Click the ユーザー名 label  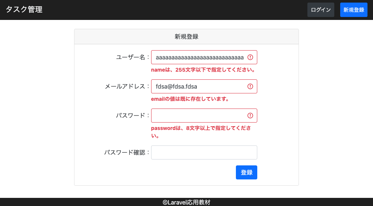coord(132,57)
